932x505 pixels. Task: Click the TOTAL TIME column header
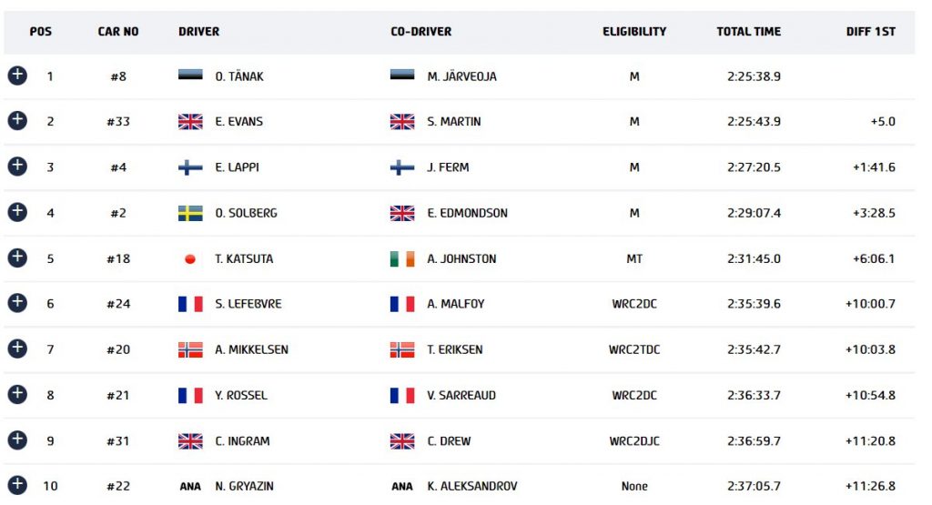coord(748,32)
